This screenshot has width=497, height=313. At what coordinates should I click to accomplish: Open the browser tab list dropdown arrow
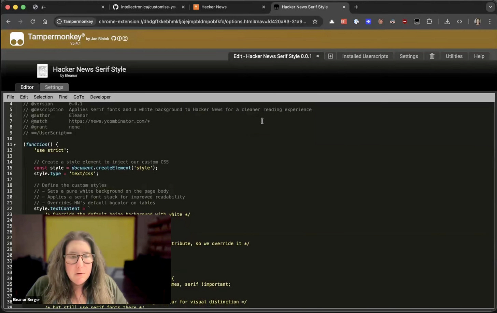tap(490, 7)
